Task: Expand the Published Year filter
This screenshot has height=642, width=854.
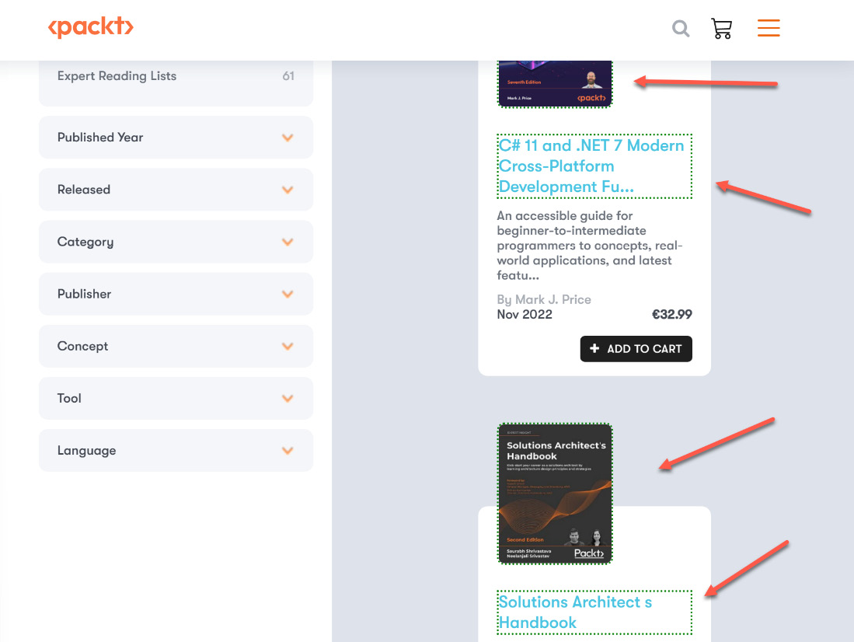Action: coord(176,138)
